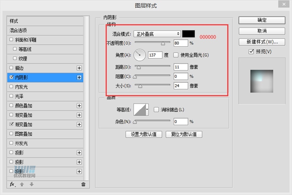Click the 新建样式(W)... button
292x195 pixels.
point(262,42)
